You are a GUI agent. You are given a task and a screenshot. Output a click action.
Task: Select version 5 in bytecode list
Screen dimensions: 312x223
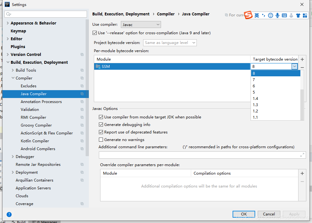[276, 92]
